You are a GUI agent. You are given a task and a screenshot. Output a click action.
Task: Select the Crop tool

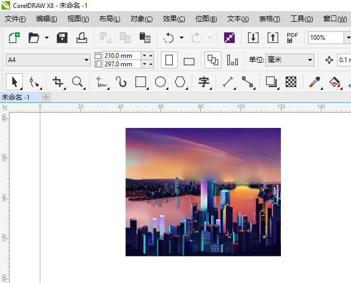(x=57, y=82)
